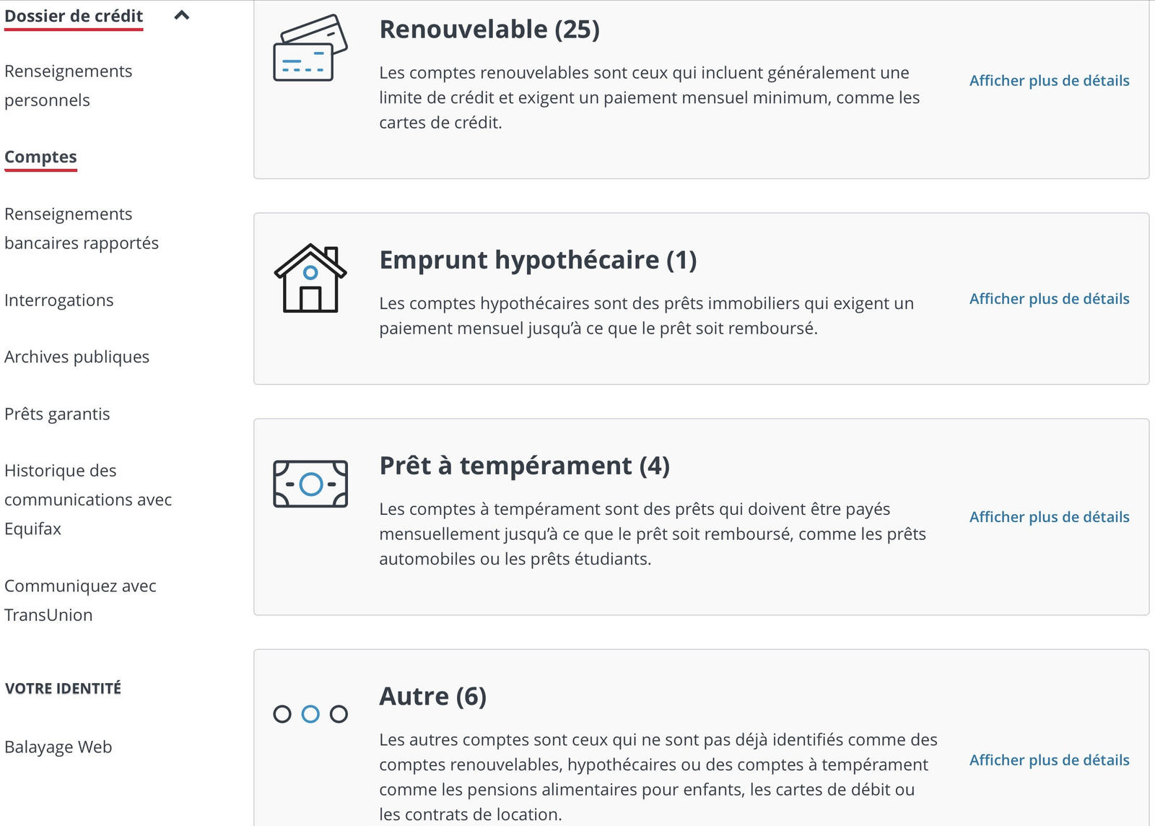Open Historique des communications avec Equifax

87,500
